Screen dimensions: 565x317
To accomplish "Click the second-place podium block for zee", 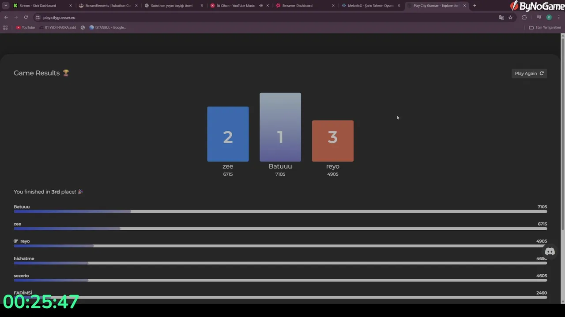I will 228,134.
